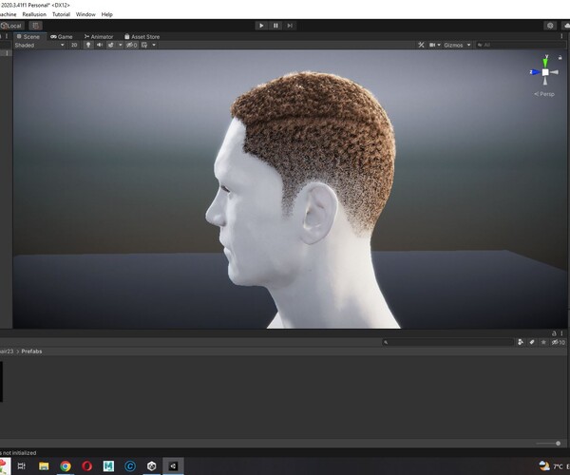Open the Animator tab
Viewport: 570px width, 475px height.
pyautogui.click(x=99, y=37)
